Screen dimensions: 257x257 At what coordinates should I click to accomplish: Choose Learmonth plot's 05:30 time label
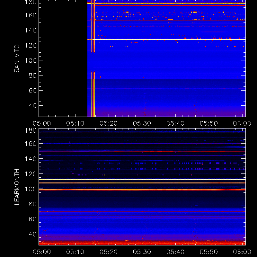tap(142, 252)
